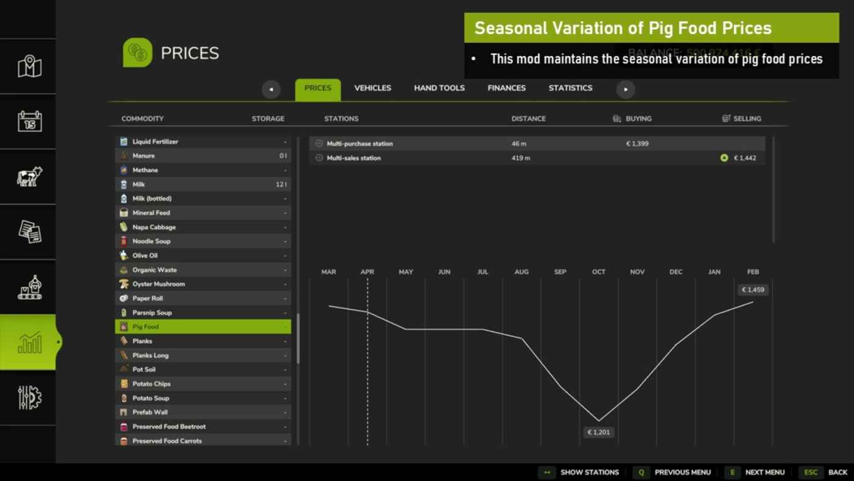Screen dimensions: 854x481
Task: Click the green coins Prices icon
Action: click(137, 53)
